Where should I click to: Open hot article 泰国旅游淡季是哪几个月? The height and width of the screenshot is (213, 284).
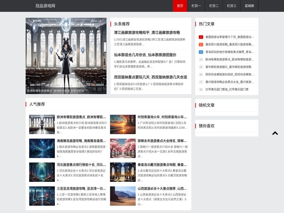point(230,37)
